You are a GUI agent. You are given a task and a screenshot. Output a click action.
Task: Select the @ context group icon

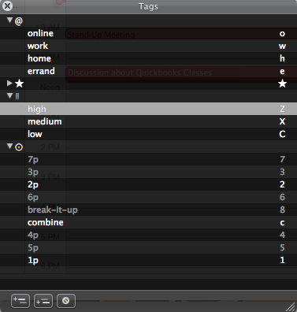click(x=19, y=20)
